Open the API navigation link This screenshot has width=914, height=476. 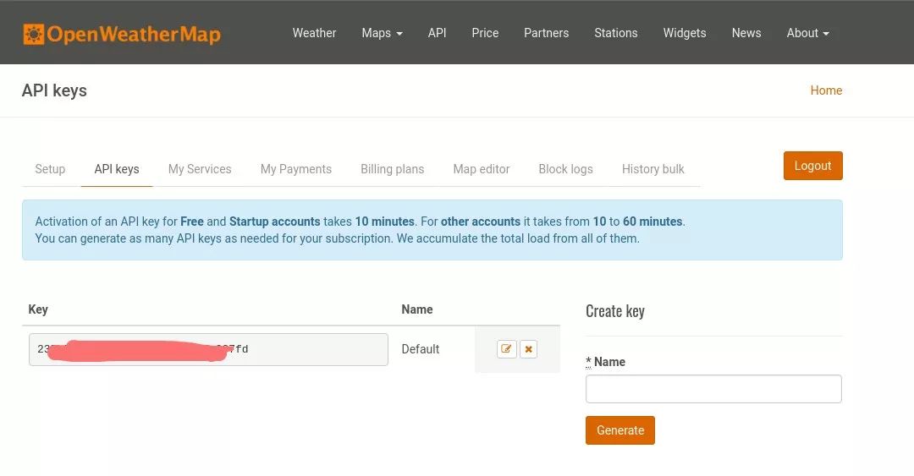click(x=438, y=33)
